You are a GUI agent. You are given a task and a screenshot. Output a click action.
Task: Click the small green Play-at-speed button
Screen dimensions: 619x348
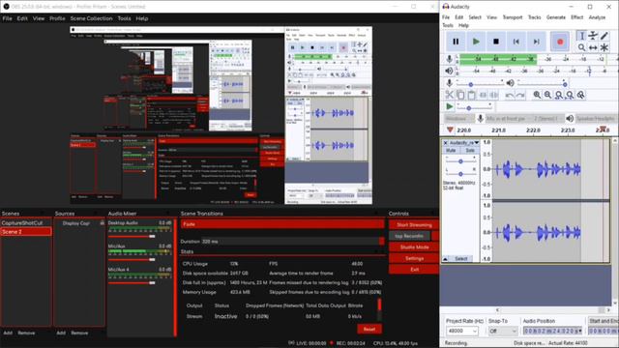(x=449, y=106)
